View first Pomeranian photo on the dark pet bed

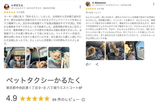click(x=95, y=51)
